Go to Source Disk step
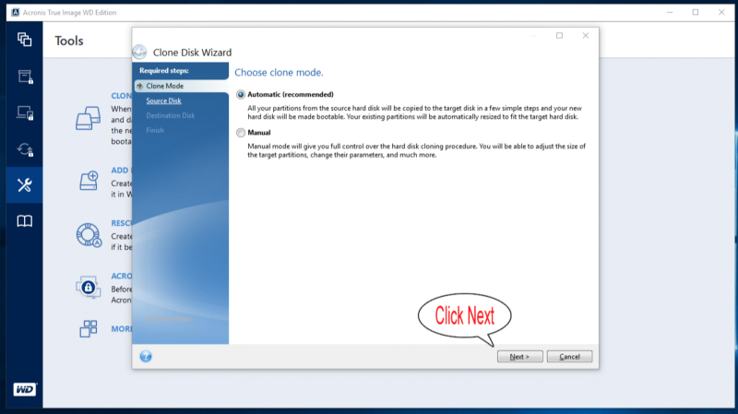 pyautogui.click(x=163, y=101)
